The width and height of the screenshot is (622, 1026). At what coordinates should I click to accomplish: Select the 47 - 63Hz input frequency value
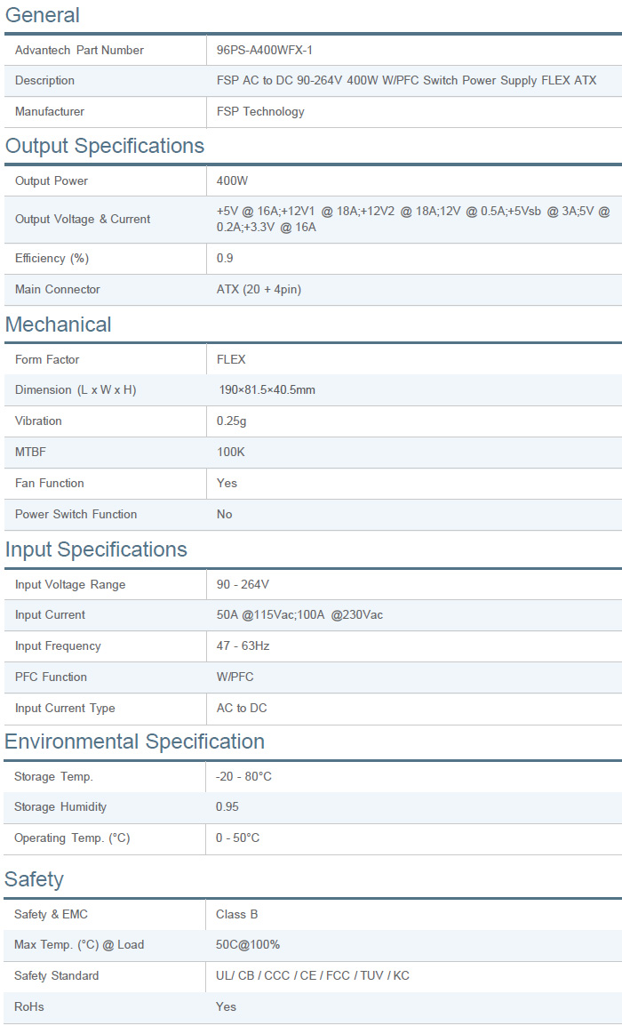(x=243, y=646)
